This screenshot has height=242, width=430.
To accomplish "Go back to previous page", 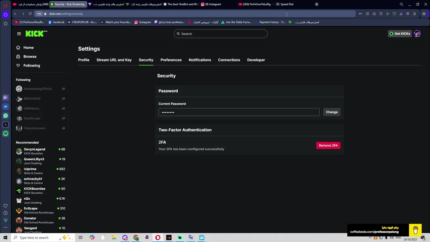I will point(15,14).
